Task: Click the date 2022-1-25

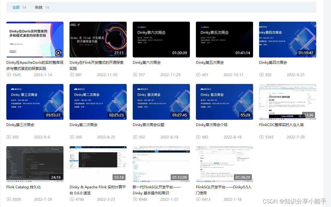Action: pyautogui.click(x=169, y=199)
